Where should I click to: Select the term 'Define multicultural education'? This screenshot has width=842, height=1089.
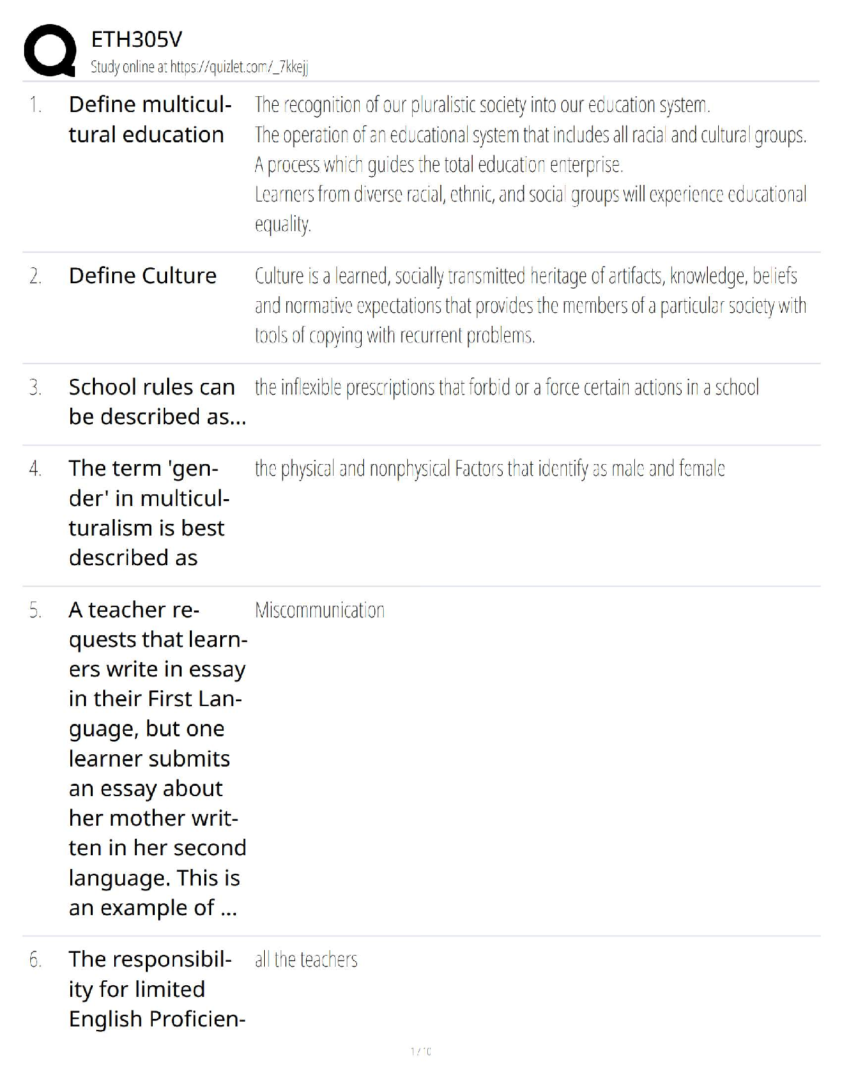[x=149, y=120]
